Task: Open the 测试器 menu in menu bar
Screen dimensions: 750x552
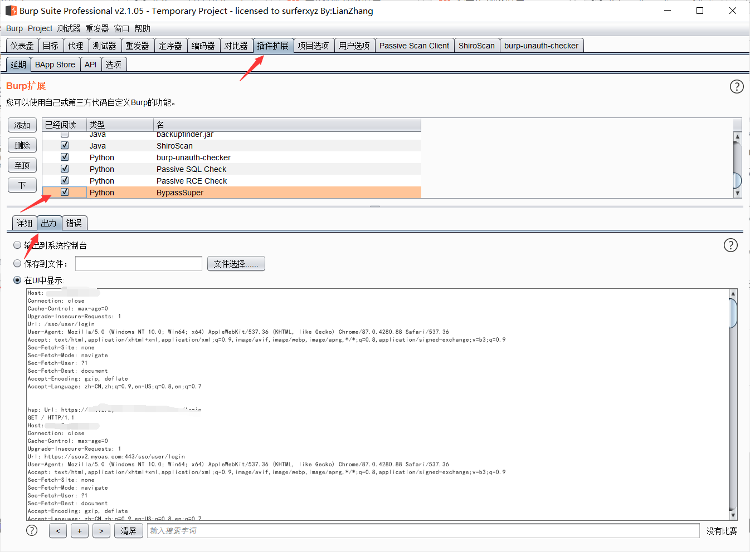Action: (x=69, y=28)
